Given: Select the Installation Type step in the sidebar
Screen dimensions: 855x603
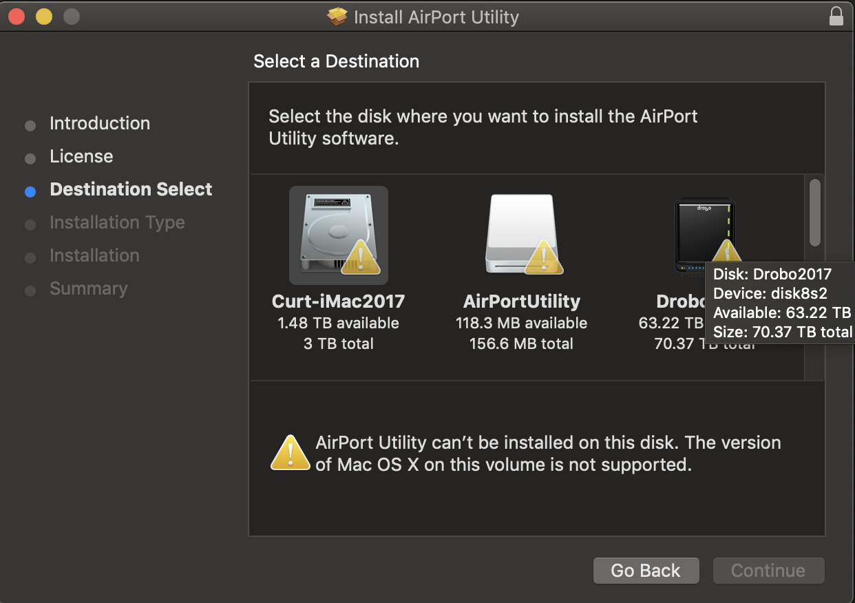Looking at the screenshot, I should [x=117, y=222].
